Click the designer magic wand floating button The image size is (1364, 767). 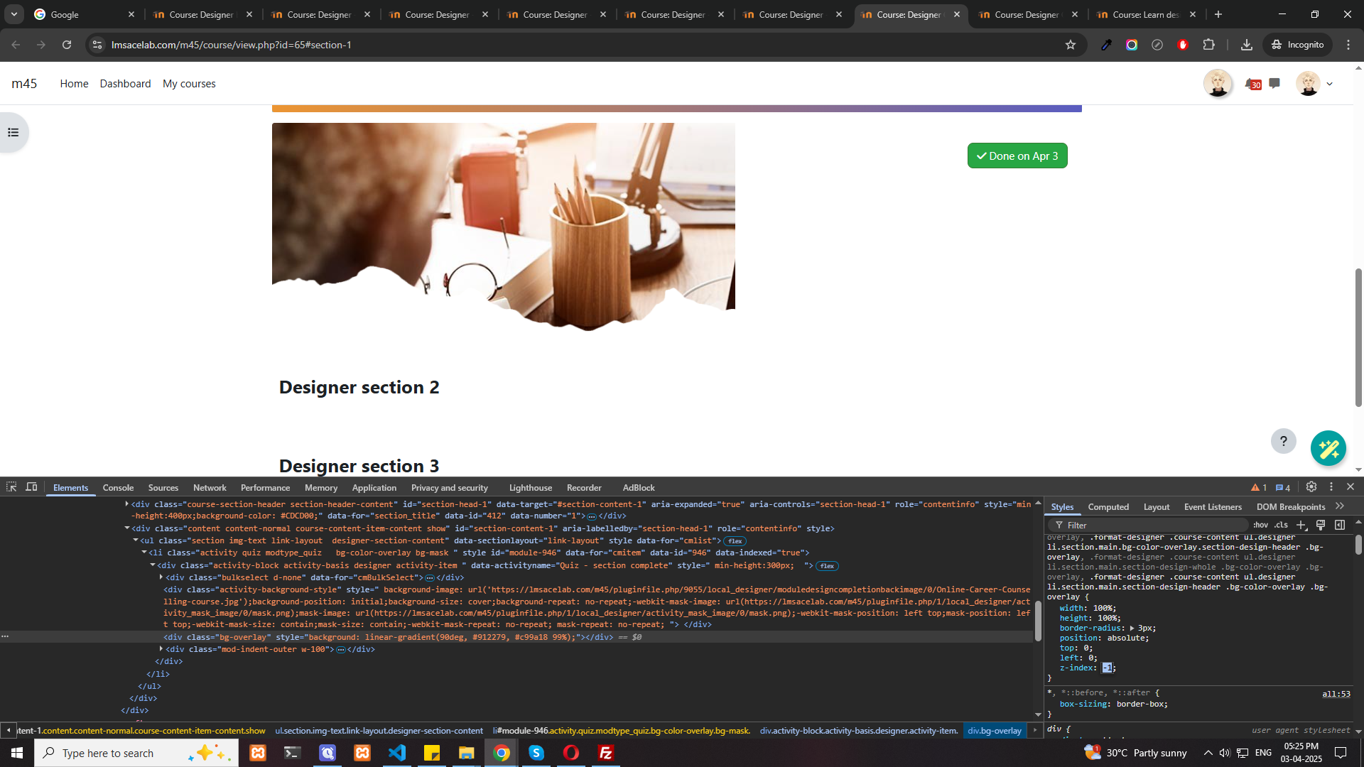click(1328, 449)
